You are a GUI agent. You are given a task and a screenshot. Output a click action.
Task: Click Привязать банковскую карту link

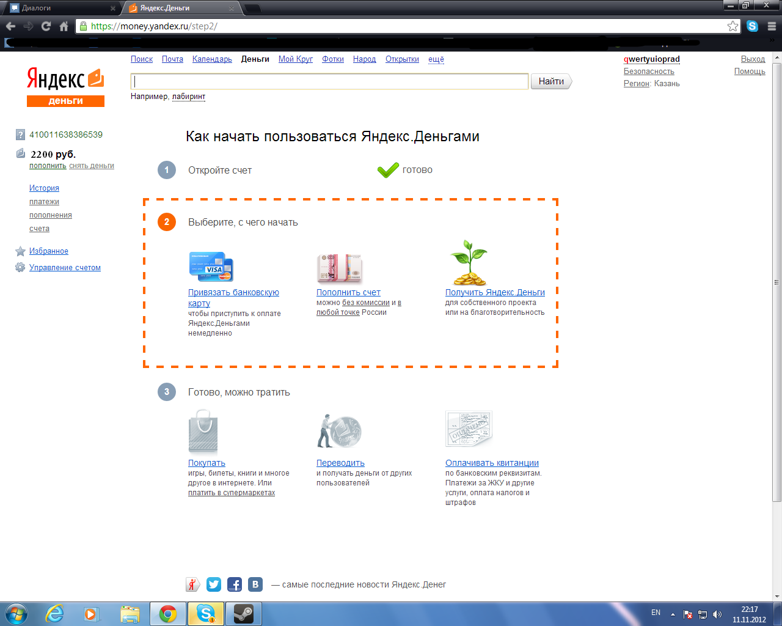coord(233,298)
